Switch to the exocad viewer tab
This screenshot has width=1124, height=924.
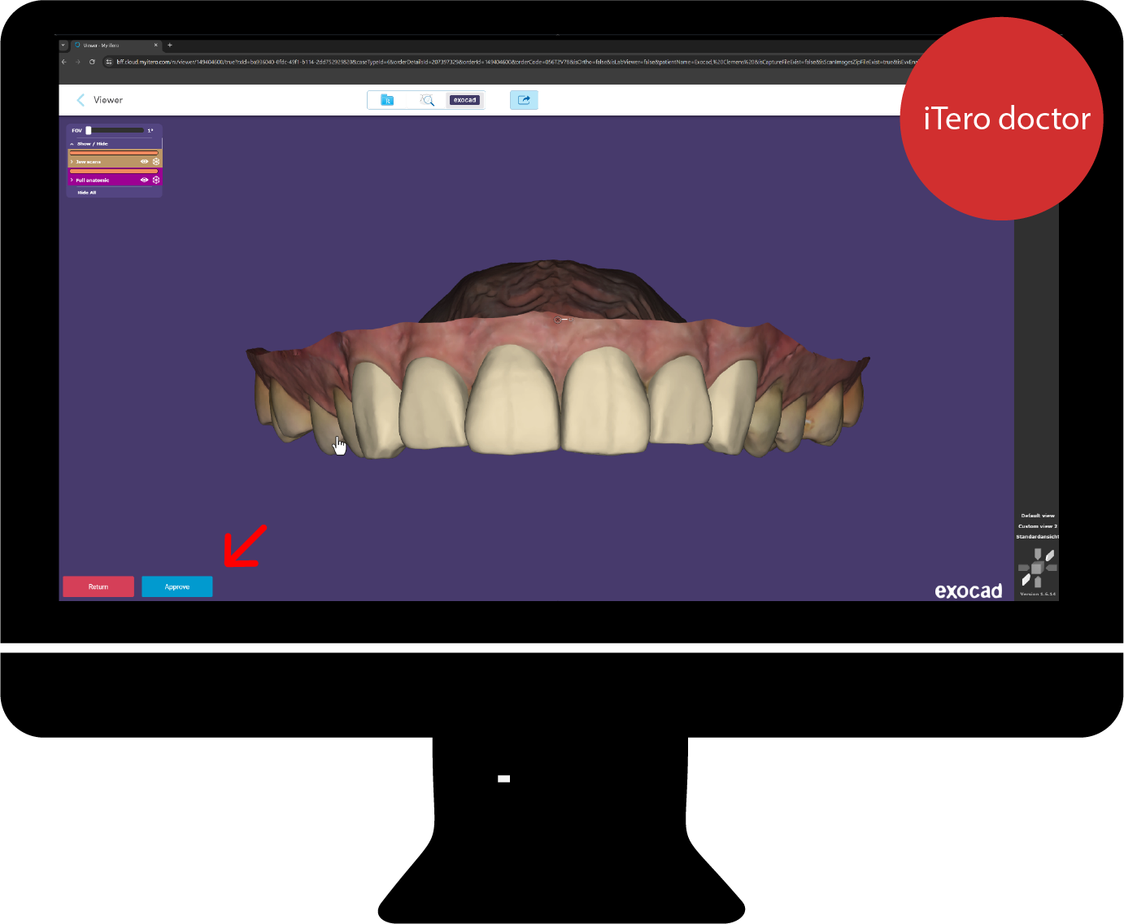click(465, 100)
